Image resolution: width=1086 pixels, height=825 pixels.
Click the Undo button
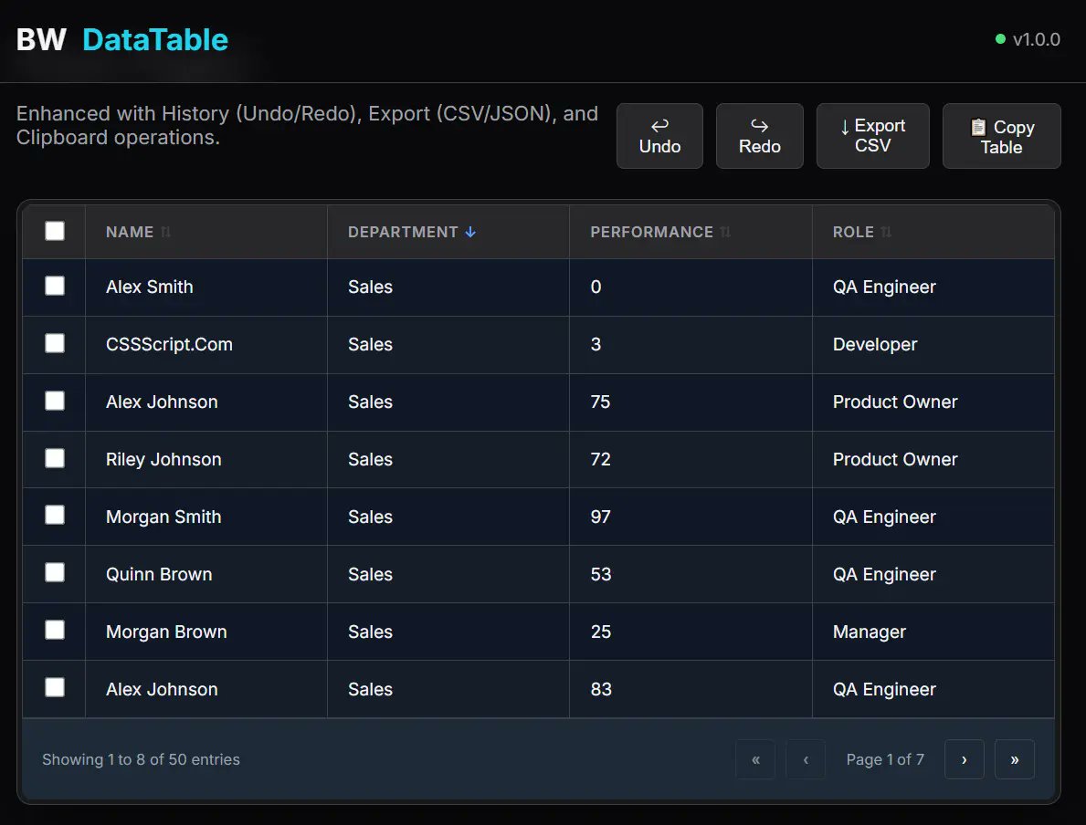click(x=659, y=136)
